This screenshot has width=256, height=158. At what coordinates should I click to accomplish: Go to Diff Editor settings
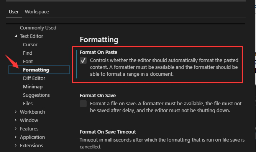(34, 78)
